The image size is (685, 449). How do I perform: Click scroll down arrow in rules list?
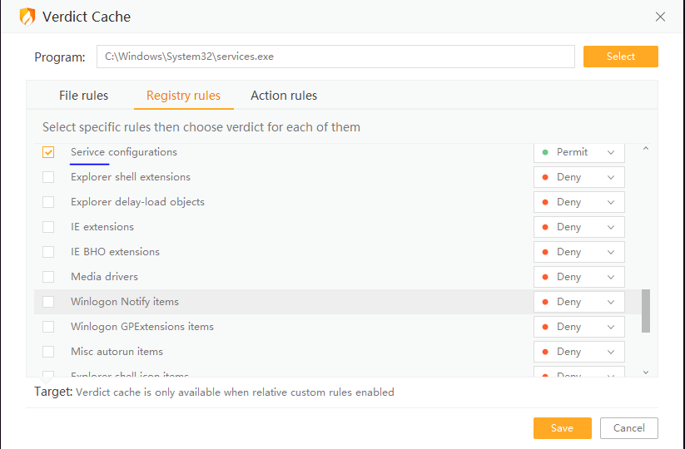click(x=646, y=373)
